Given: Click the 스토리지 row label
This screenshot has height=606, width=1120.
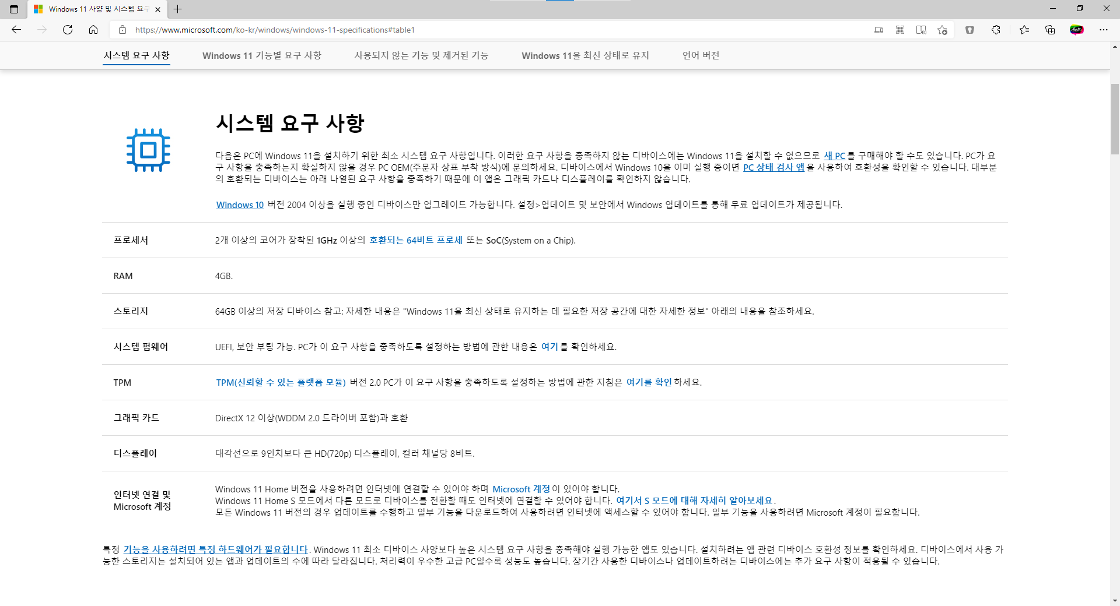Looking at the screenshot, I should pos(131,311).
